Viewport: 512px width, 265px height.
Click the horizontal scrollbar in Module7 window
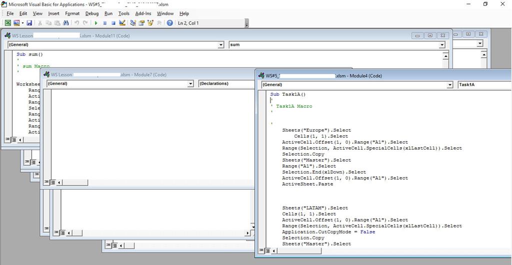tap(74, 182)
